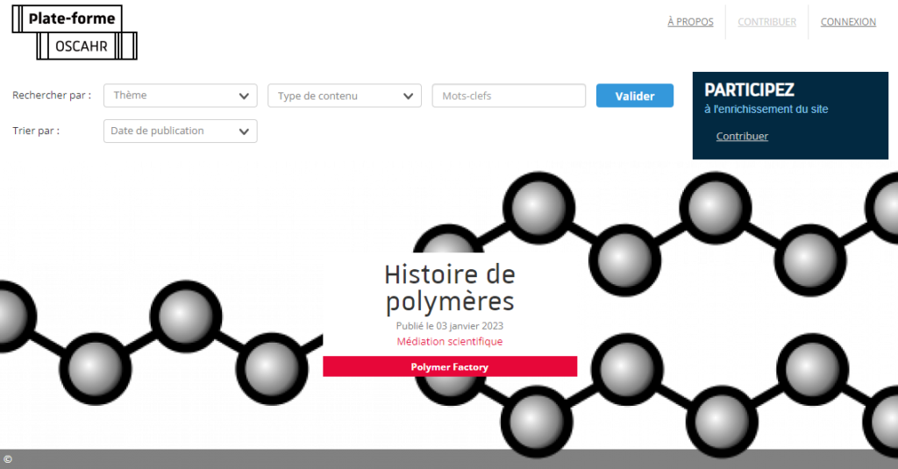Follow the Contribuer link in the Participez box
This screenshot has width=898, height=469.
click(x=742, y=136)
